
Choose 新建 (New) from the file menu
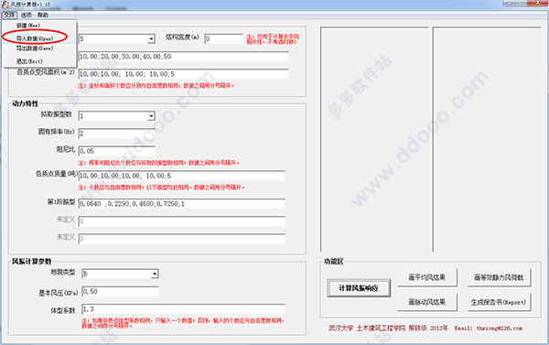coord(28,26)
